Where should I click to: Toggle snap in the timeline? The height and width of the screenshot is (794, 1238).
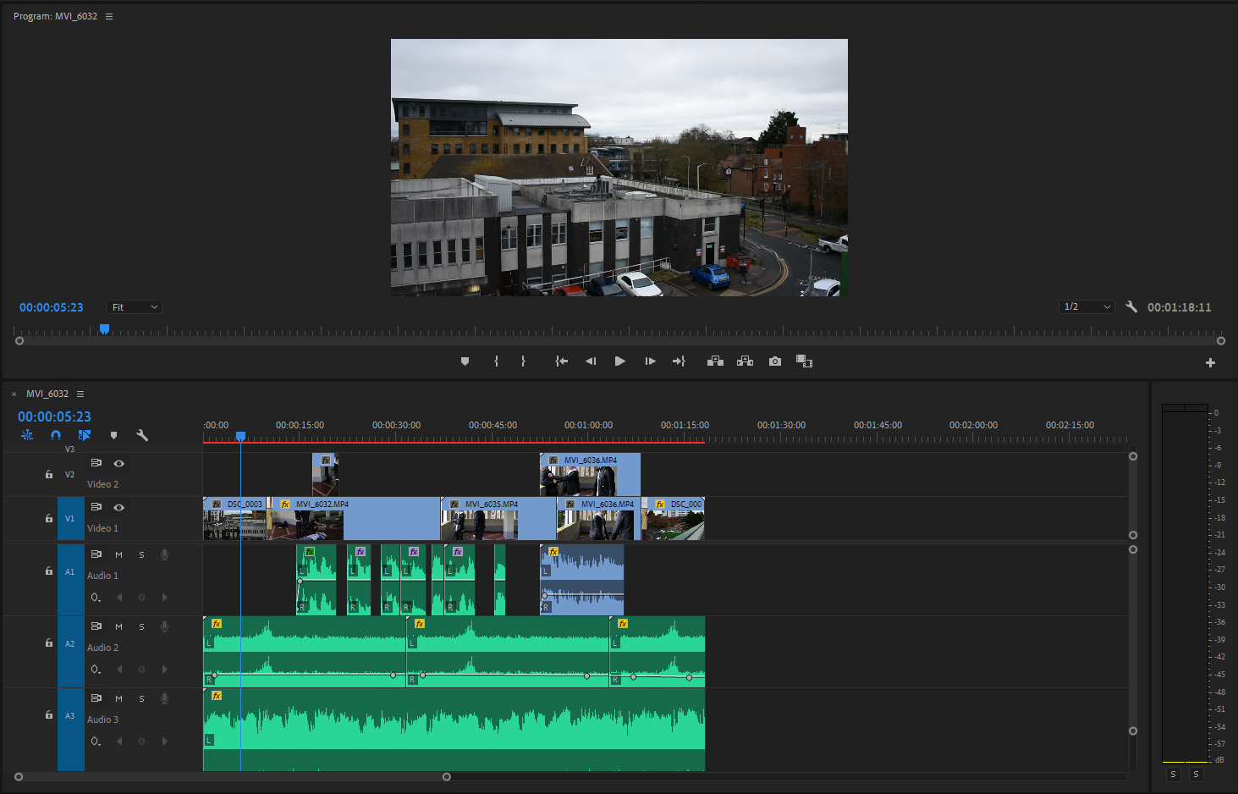click(x=56, y=435)
